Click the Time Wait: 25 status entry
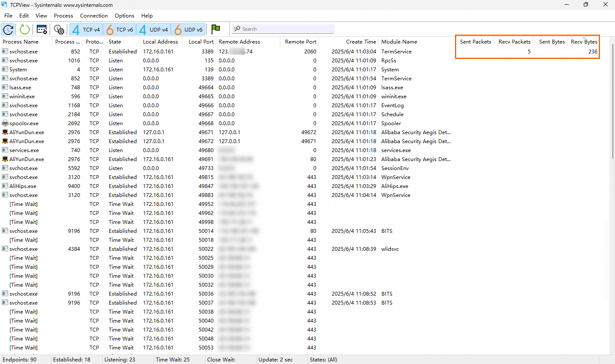Viewport: 615px width, 364px height. click(172, 360)
